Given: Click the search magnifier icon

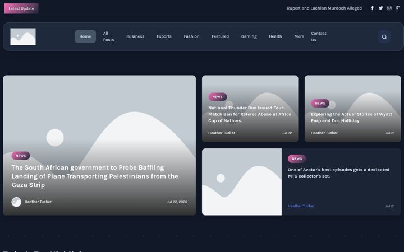Looking at the screenshot, I should [384, 37].
